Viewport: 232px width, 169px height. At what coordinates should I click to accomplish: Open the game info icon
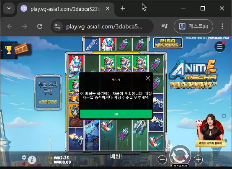click(32, 160)
